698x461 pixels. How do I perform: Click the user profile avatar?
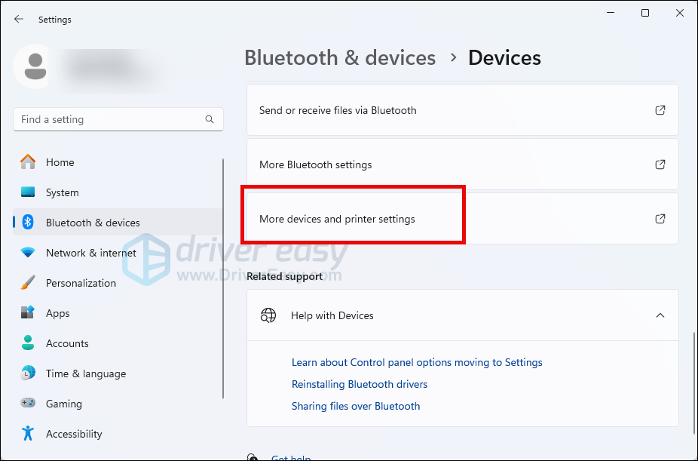[33, 66]
